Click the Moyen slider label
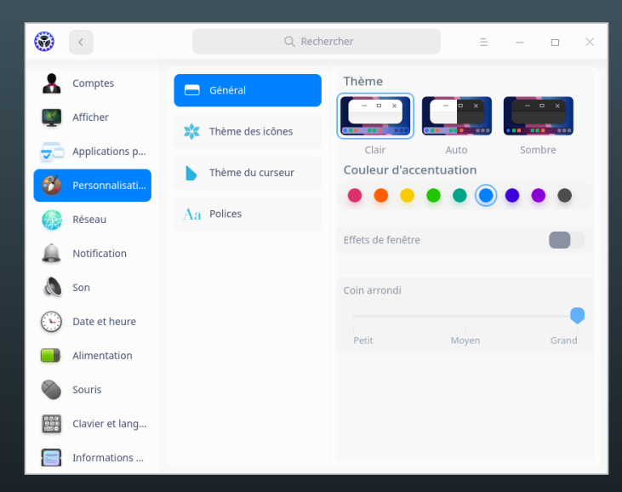This screenshot has height=492, width=622. (465, 340)
